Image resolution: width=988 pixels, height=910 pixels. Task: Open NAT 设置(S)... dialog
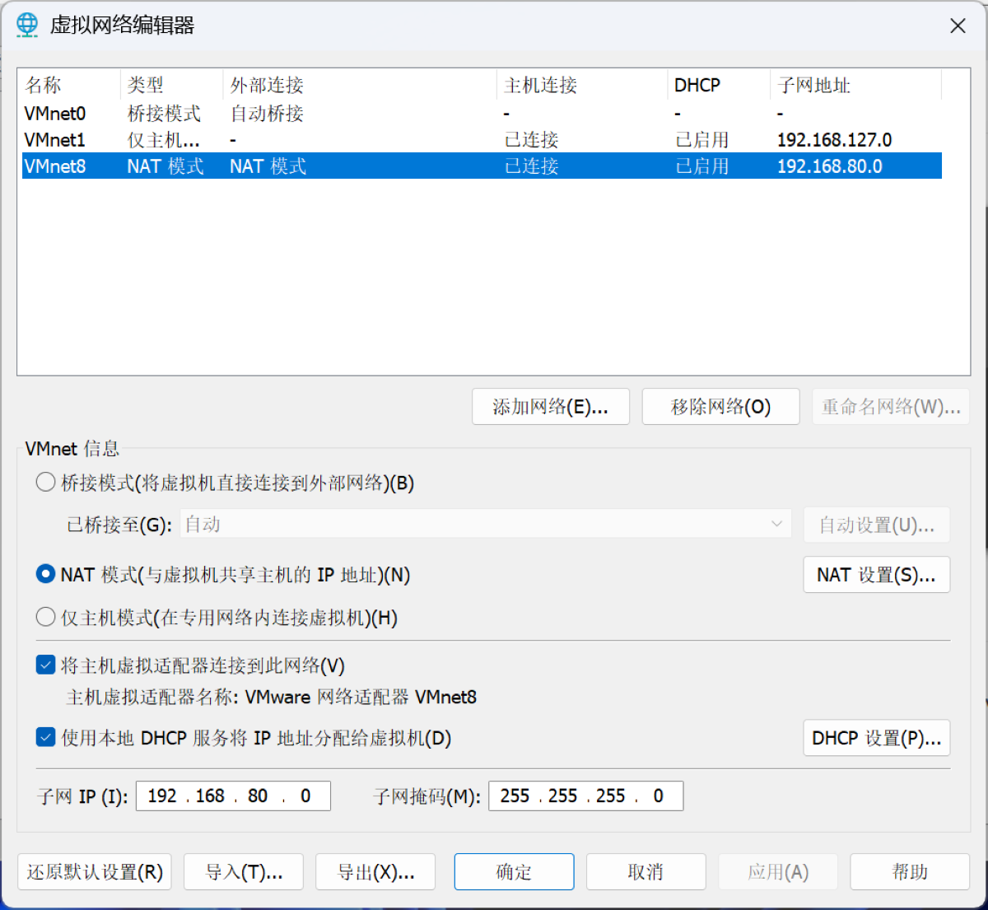(x=877, y=575)
